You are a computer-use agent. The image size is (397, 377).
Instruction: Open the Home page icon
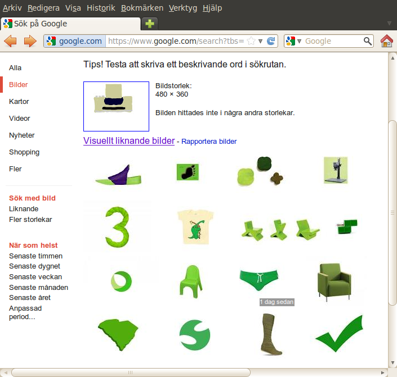[387, 41]
